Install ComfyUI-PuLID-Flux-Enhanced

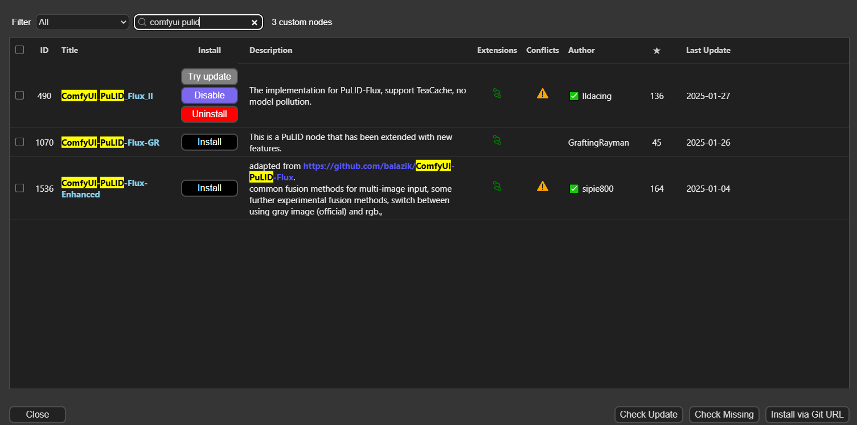210,188
